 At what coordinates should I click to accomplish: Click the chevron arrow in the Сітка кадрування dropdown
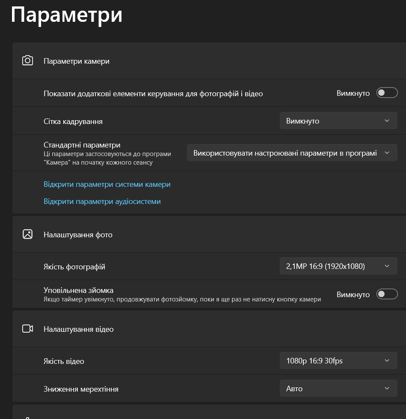pos(387,121)
